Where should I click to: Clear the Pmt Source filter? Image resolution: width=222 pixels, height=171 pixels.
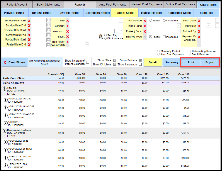coord(145,21)
